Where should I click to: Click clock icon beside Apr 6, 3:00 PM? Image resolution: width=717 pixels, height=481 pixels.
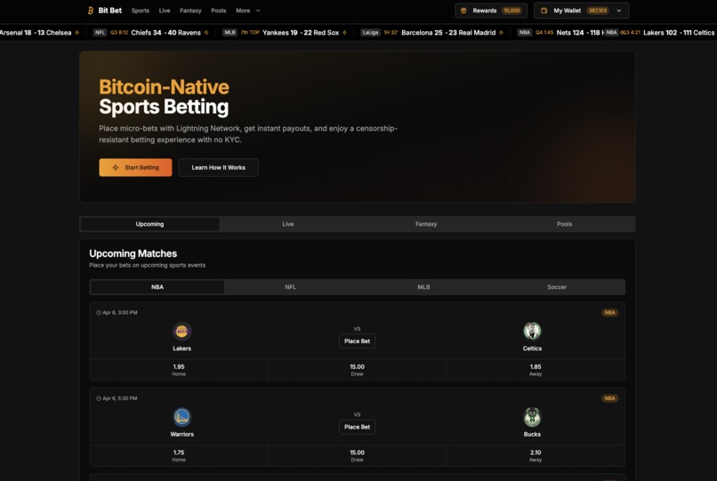(99, 313)
